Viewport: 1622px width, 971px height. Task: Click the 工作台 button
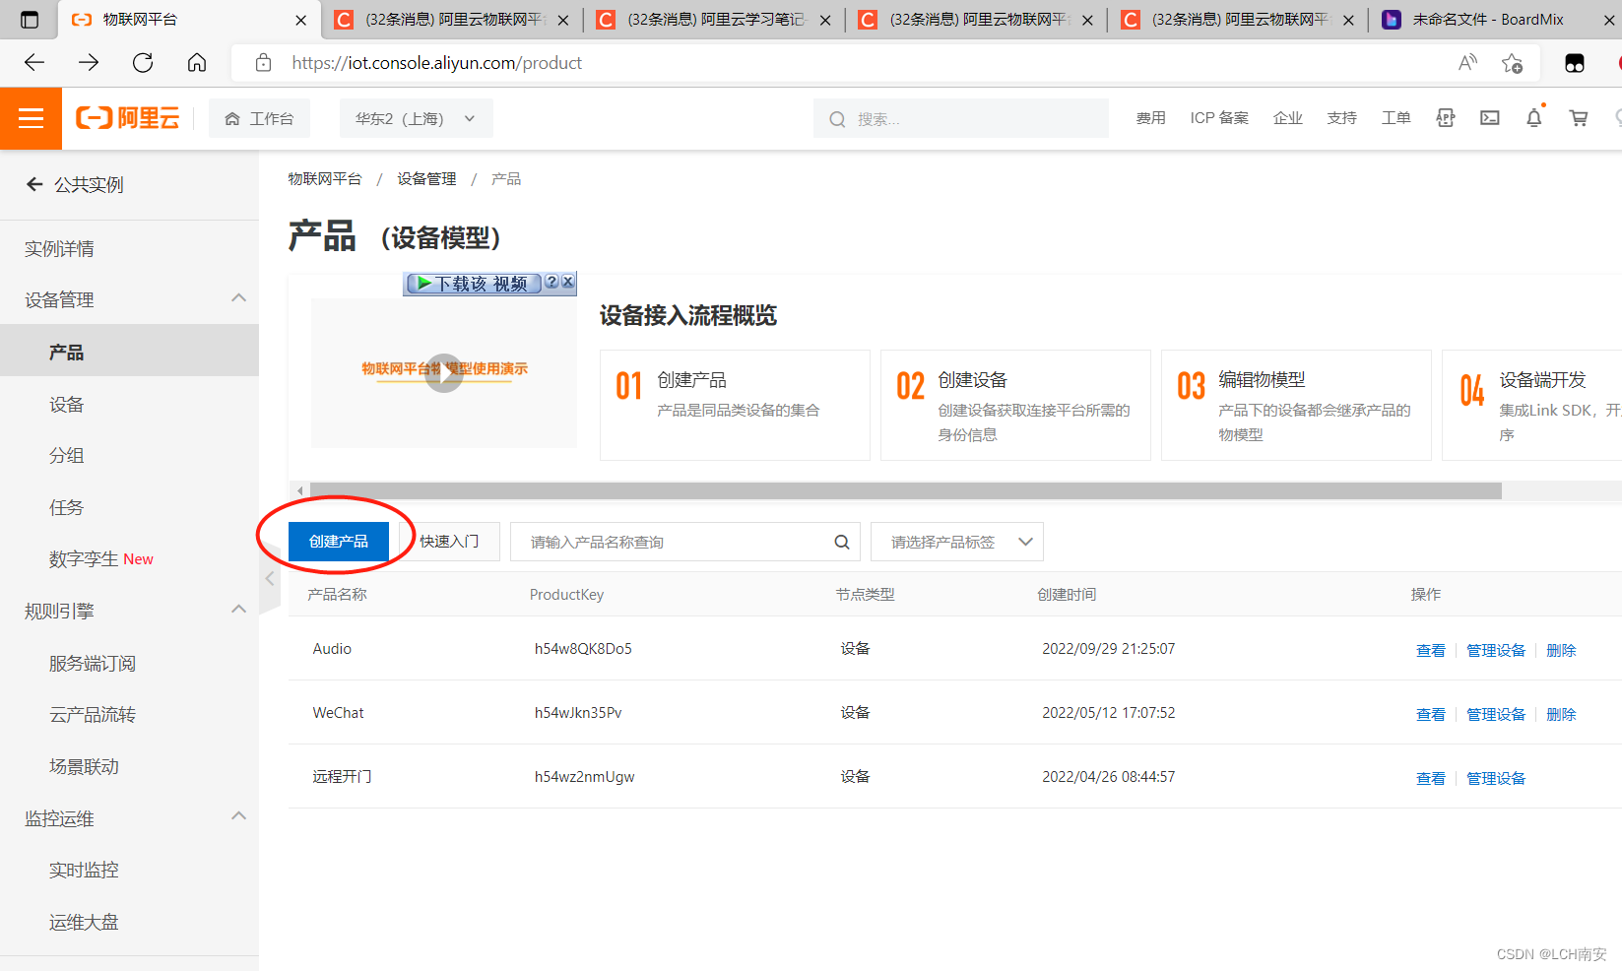click(x=259, y=118)
